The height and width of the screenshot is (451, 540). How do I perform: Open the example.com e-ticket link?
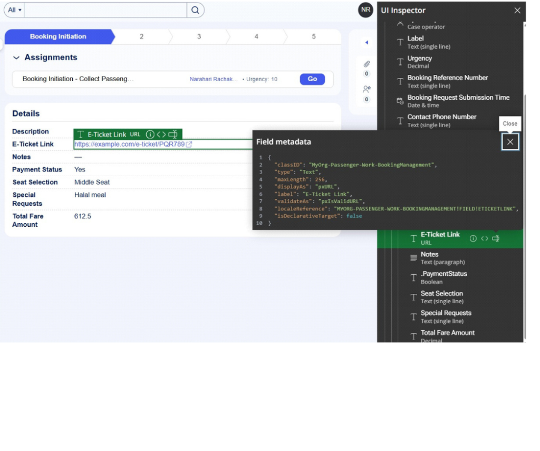(129, 144)
